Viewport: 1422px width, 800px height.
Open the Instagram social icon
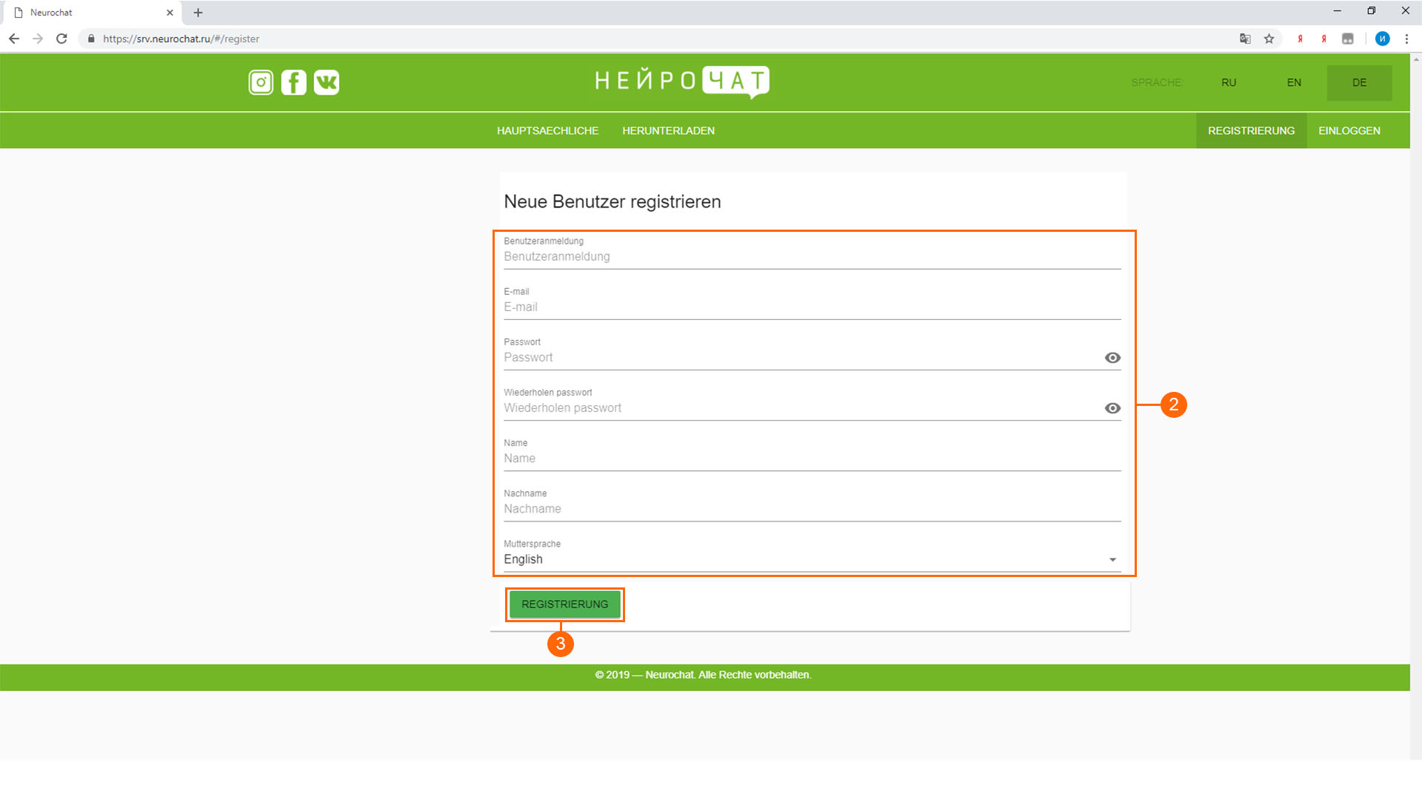pos(261,82)
